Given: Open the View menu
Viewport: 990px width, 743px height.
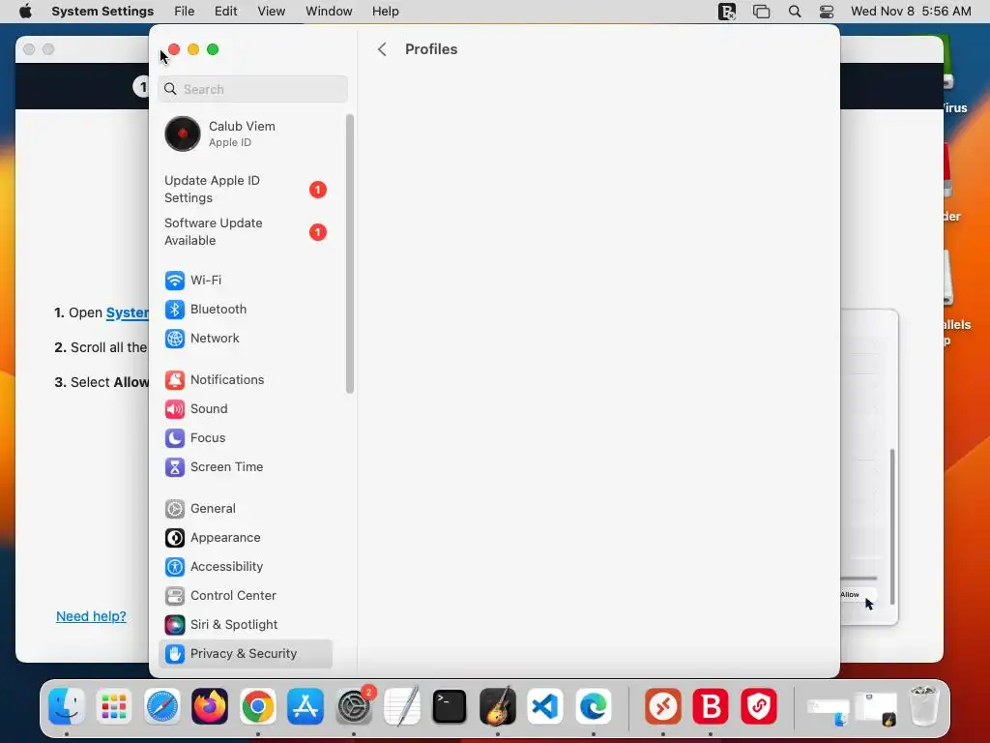Looking at the screenshot, I should point(271,12).
